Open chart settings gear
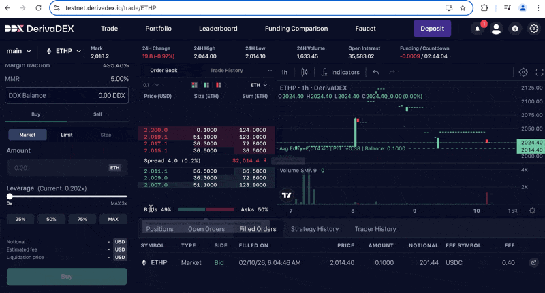Screen dimensions: 545x293 tap(523, 72)
